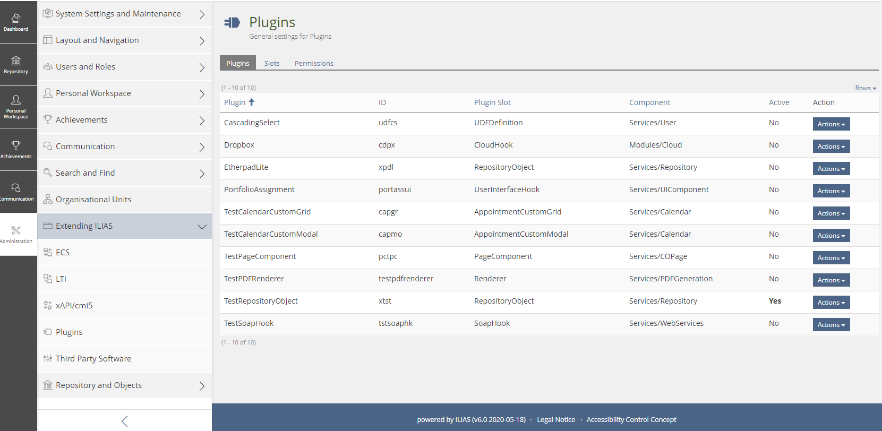The image size is (882, 431).
Task: Sort by Plugin column arrow
Action: click(252, 102)
